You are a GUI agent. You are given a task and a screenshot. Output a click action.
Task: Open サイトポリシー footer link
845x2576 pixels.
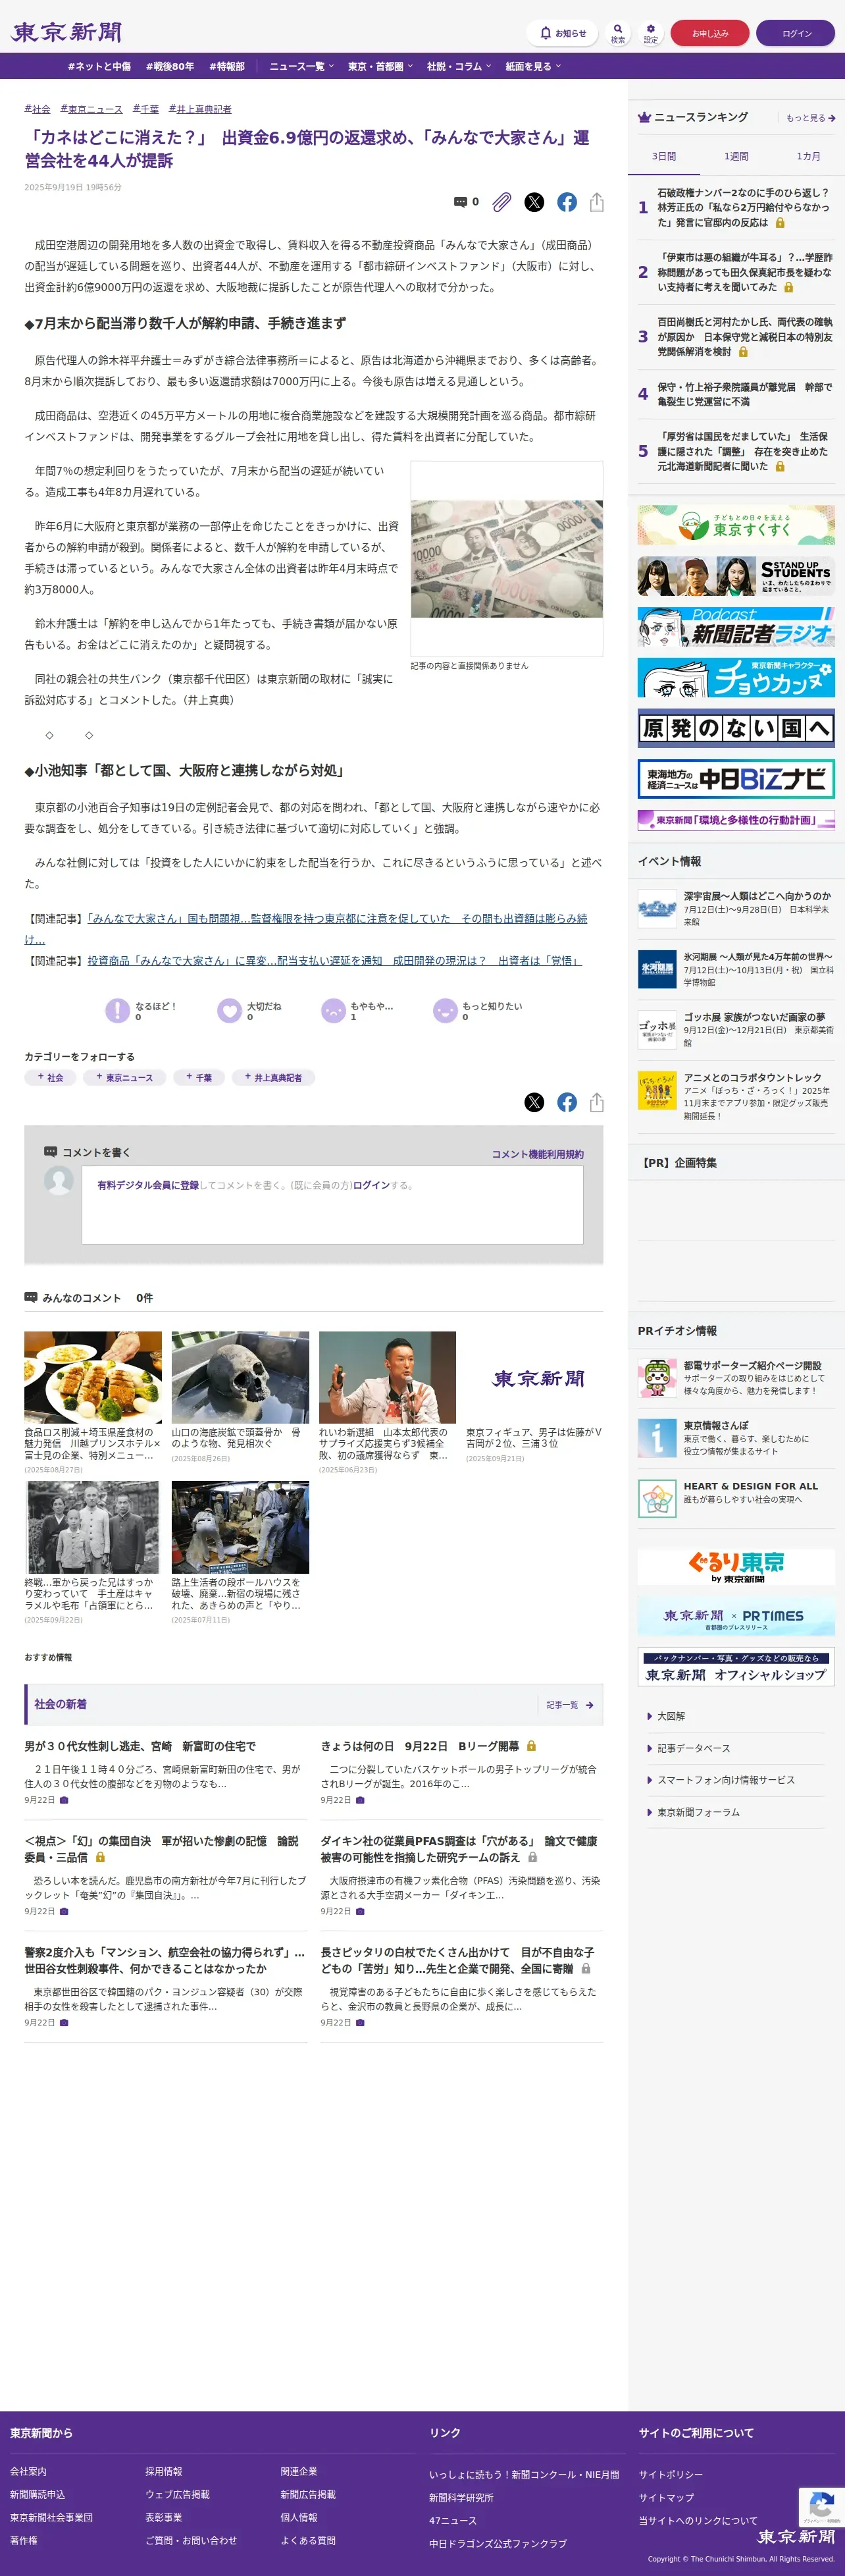coord(671,2474)
